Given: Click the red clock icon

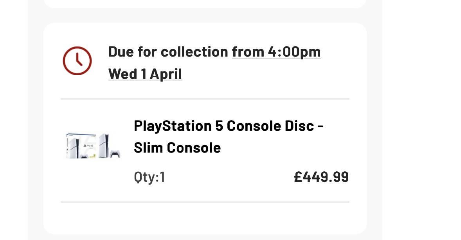Looking at the screenshot, I should (x=77, y=61).
